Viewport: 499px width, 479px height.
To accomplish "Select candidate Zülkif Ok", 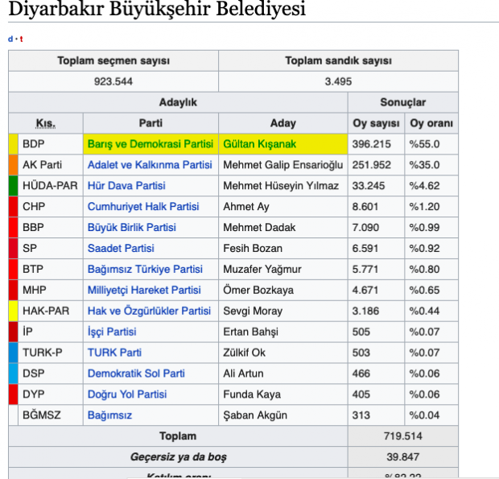I will point(244,353).
